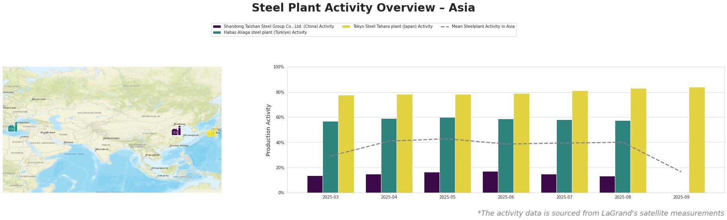Click the dashed Mean Steelplant Activity legend line
Image resolution: width=727 pixels, height=220 pixels.
tap(445, 27)
